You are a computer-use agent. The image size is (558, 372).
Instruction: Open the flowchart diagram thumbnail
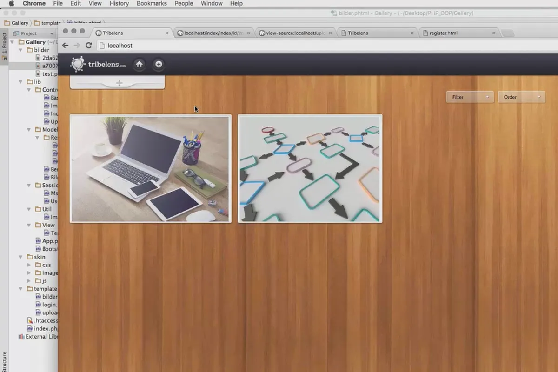[x=310, y=169]
